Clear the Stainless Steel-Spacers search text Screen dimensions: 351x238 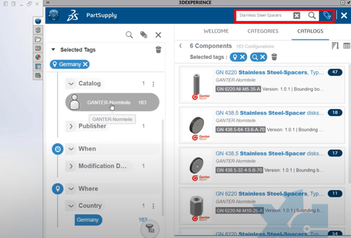[x=297, y=16]
